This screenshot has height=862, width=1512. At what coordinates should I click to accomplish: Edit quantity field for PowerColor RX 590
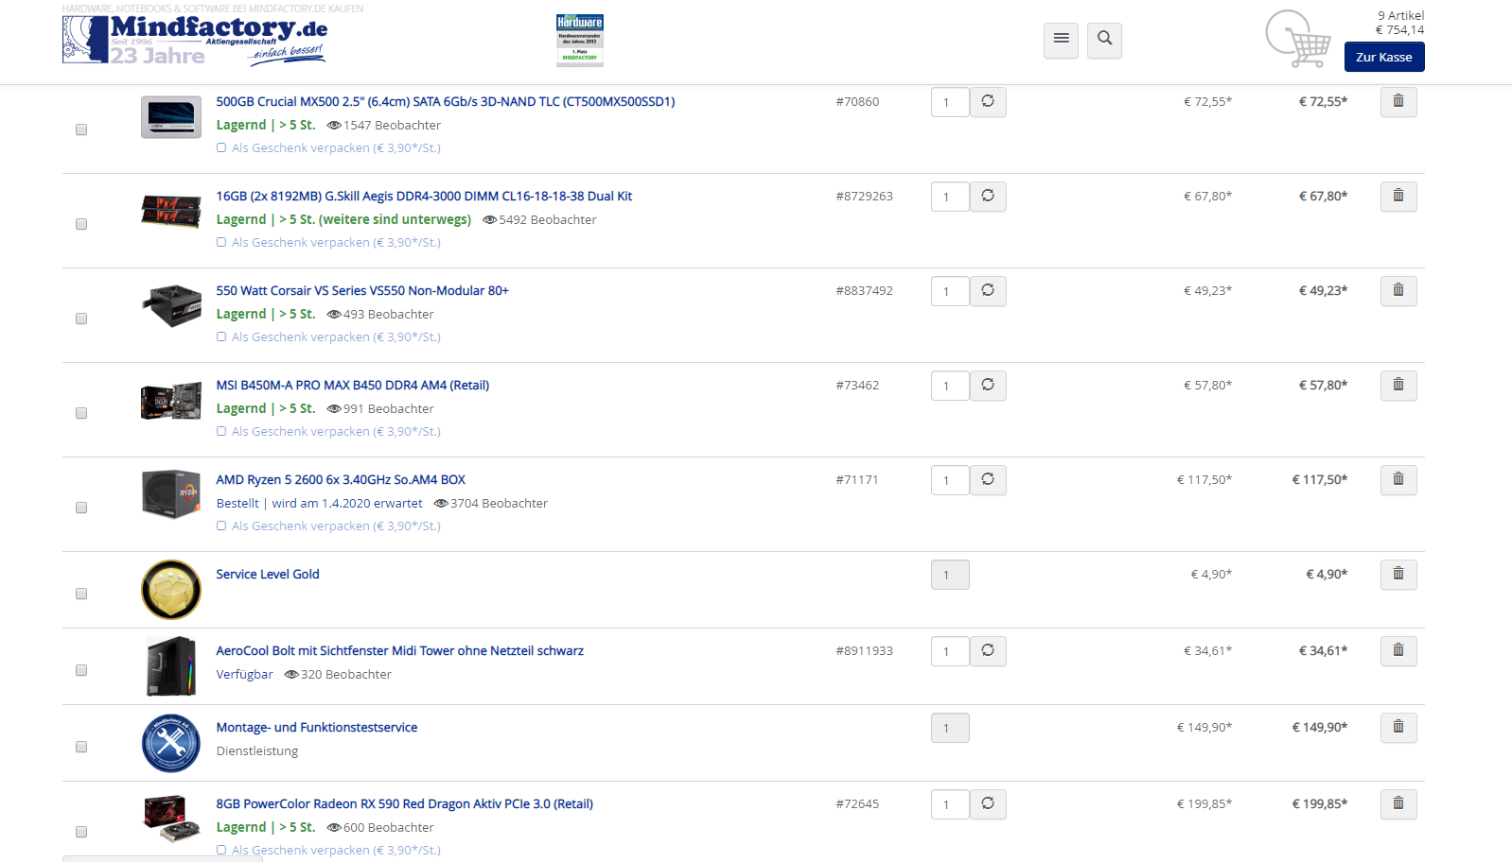point(950,804)
